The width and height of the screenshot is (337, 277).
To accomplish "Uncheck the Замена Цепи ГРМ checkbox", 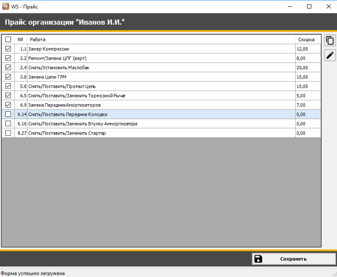I will (8, 77).
